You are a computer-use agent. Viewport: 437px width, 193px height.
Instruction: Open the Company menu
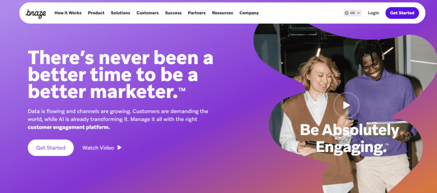(x=249, y=13)
